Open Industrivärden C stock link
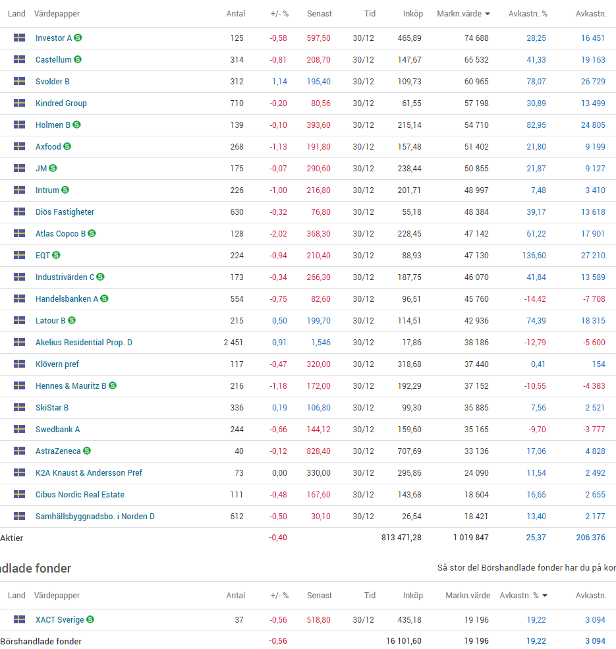This screenshot has width=616, height=649. tap(65, 277)
